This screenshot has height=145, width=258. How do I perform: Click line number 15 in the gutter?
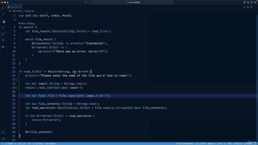coord(13,72)
